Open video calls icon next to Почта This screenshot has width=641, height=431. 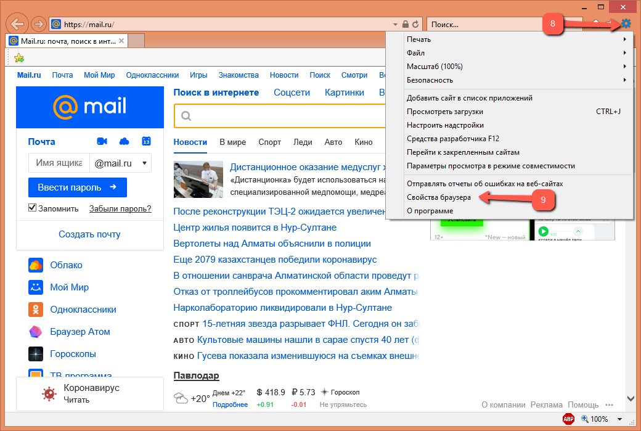(x=102, y=141)
